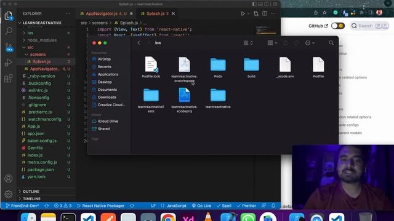
Task: Click the Finder back arrow
Action: click(139, 43)
